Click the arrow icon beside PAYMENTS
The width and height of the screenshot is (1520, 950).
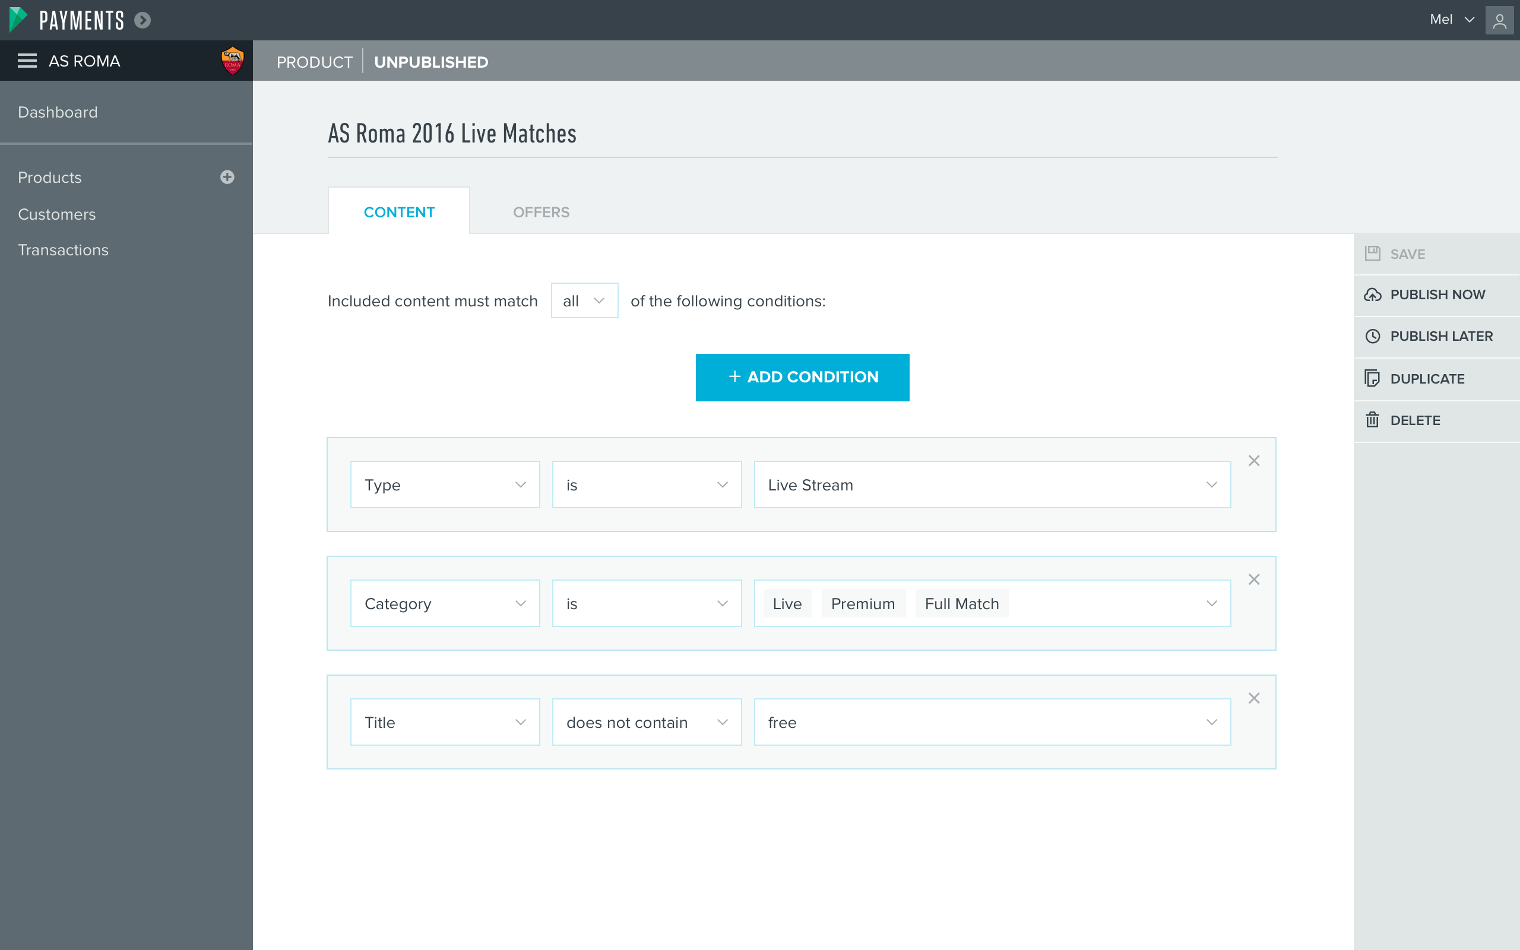(x=142, y=20)
